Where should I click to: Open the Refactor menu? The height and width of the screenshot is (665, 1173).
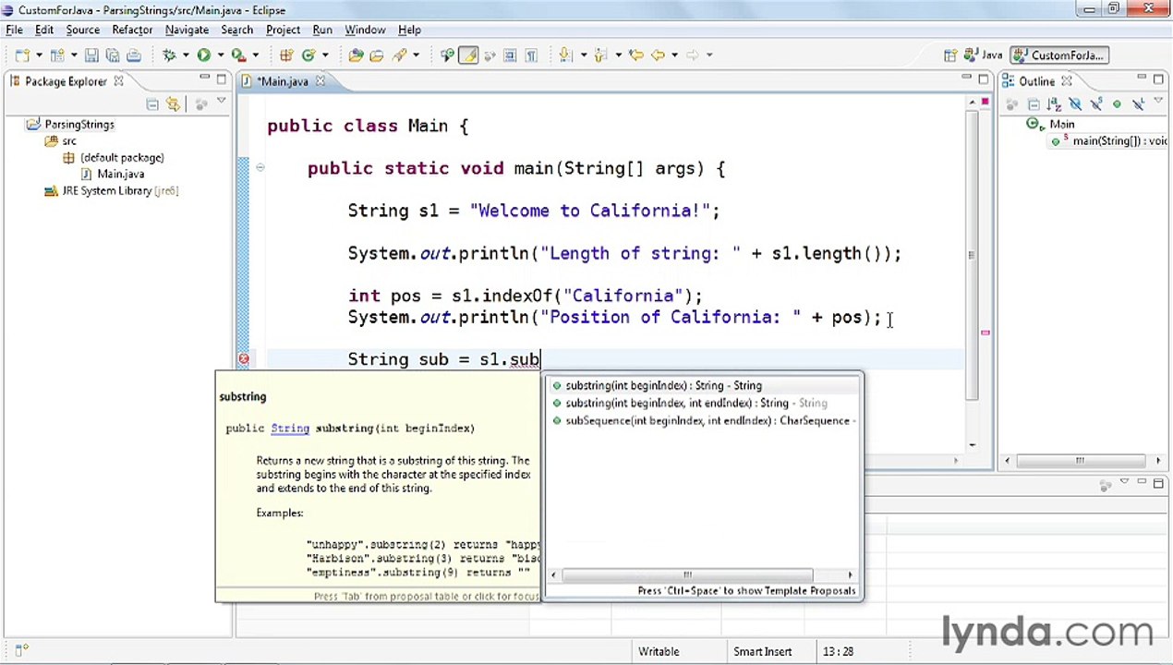132,30
